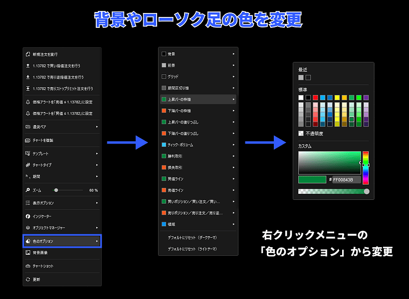409x299 pixels.
Task: Click the ズーム magnifier icon
Action: tap(27, 190)
